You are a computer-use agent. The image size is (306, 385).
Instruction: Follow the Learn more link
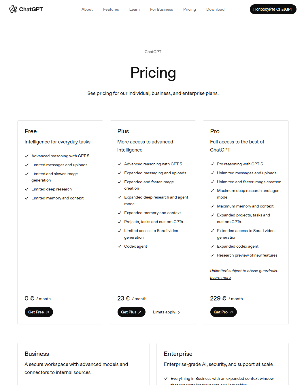[x=220, y=278]
